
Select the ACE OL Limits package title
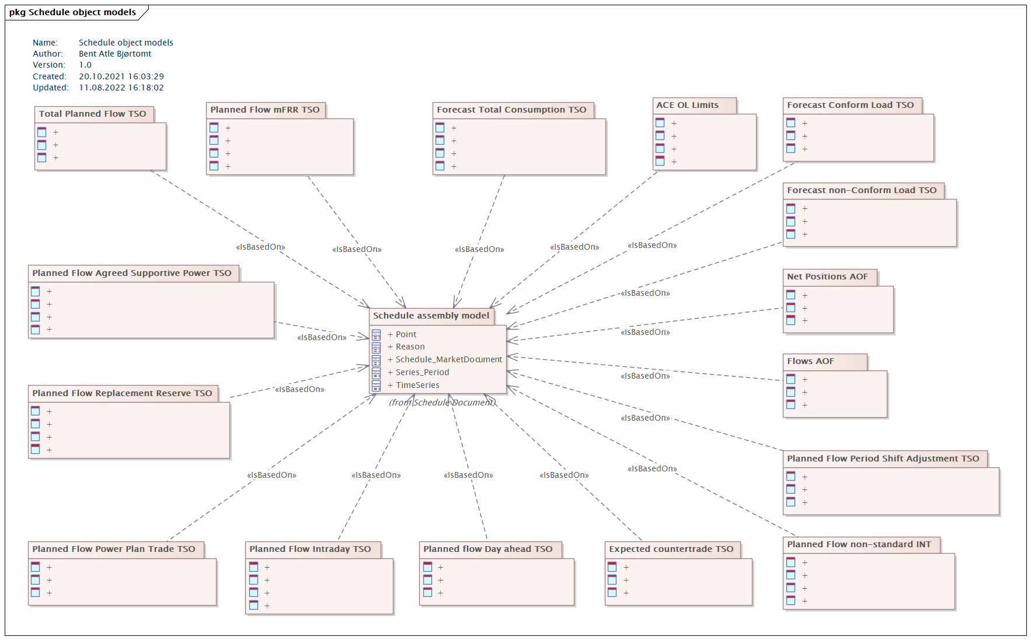[688, 105]
